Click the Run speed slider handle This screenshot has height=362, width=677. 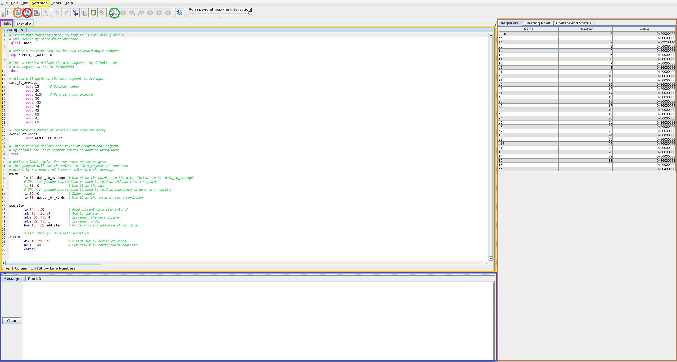pyautogui.click(x=250, y=13)
